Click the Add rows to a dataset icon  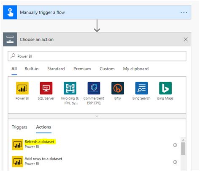pos(17,162)
